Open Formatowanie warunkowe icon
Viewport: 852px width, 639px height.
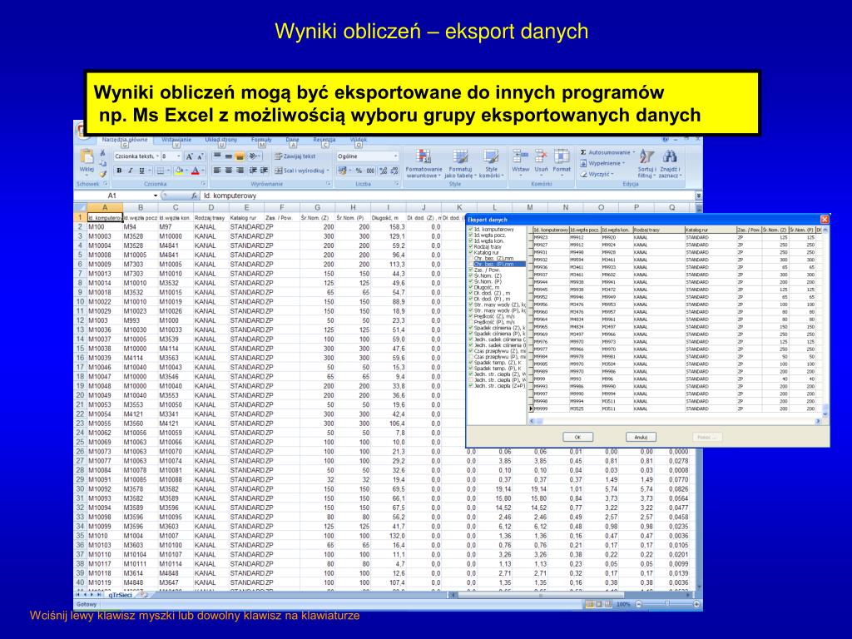pos(424,157)
